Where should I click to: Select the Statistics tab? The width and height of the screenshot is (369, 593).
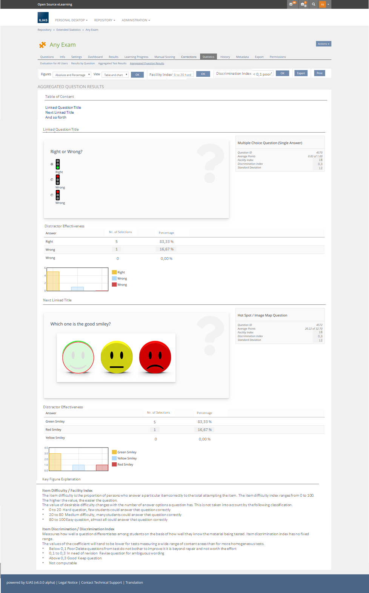pyautogui.click(x=208, y=57)
